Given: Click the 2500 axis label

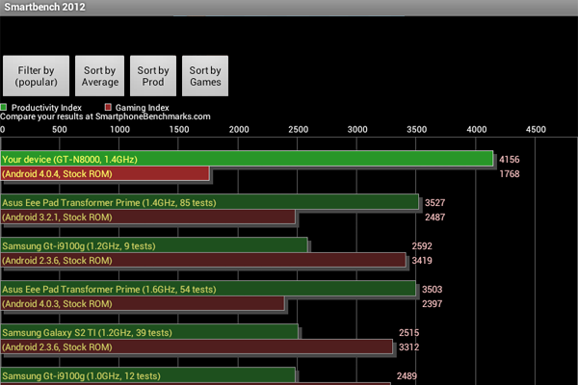Looking at the screenshot, I should (298, 129).
